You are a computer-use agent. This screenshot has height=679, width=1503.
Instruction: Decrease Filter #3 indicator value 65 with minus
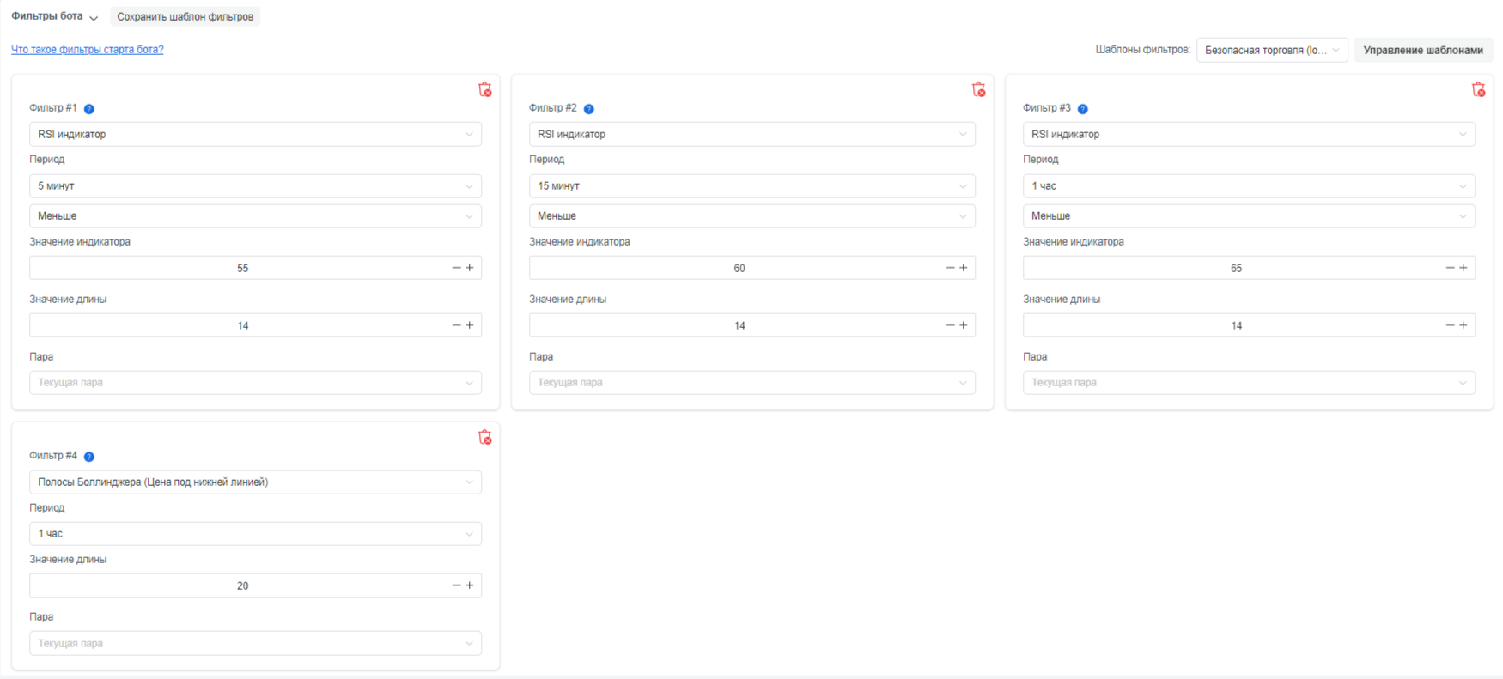tap(1450, 268)
